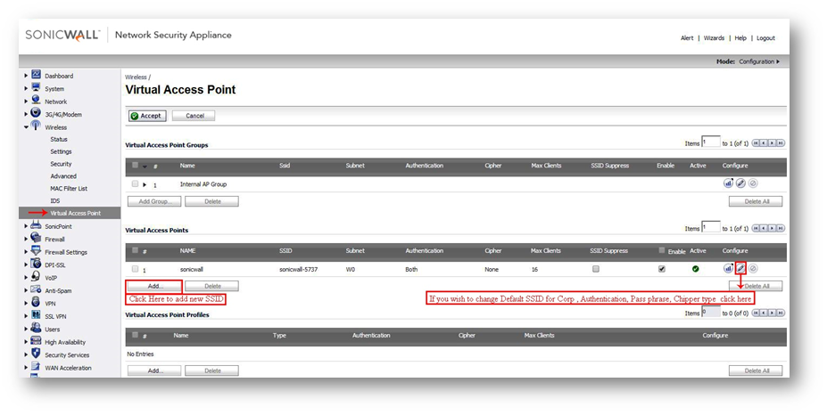Click the High Availability icon in the sidebar
This screenshot has height=415, width=827.
[36, 341]
